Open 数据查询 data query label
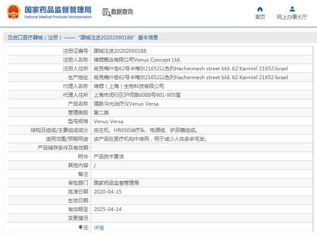 [x=122, y=12]
